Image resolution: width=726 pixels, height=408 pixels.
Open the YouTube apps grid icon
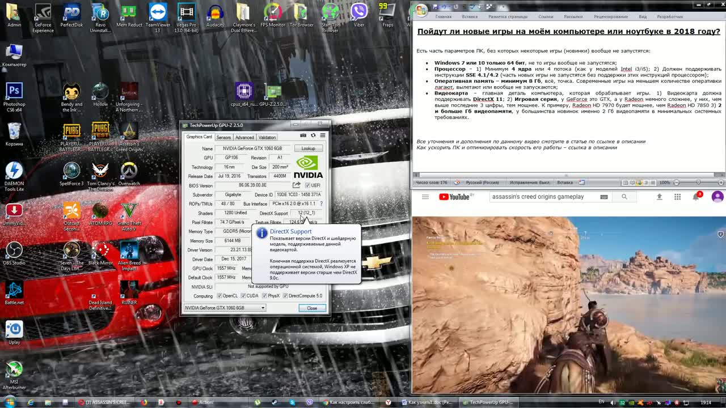(x=677, y=197)
